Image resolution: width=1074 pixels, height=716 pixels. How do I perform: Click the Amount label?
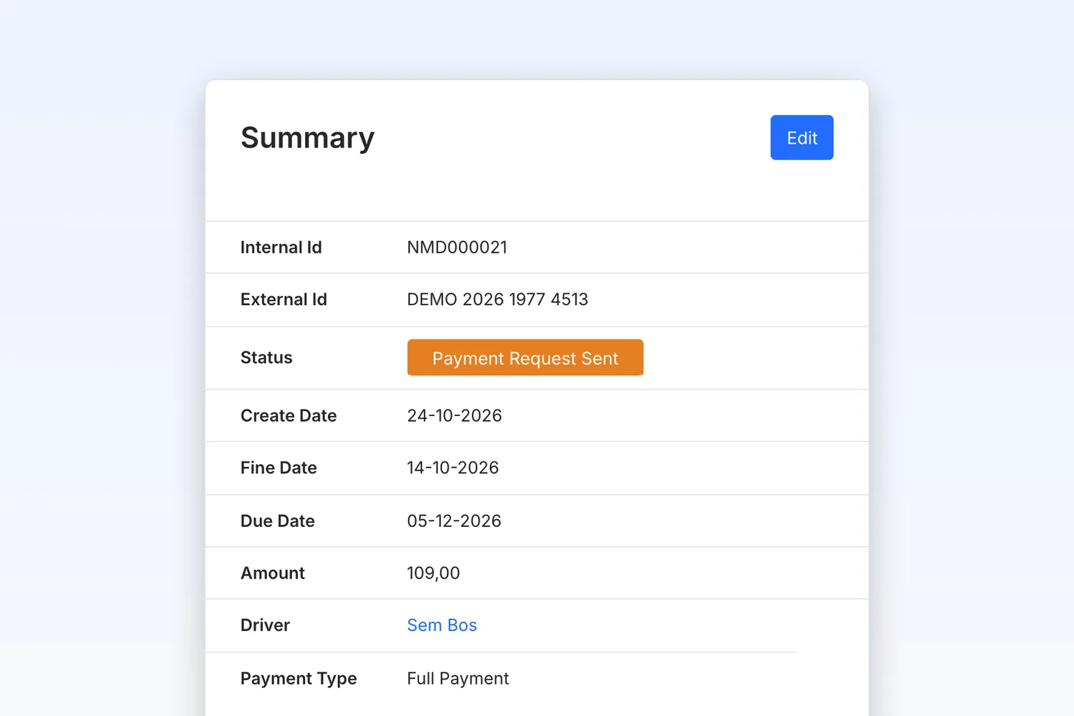pyautogui.click(x=273, y=573)
